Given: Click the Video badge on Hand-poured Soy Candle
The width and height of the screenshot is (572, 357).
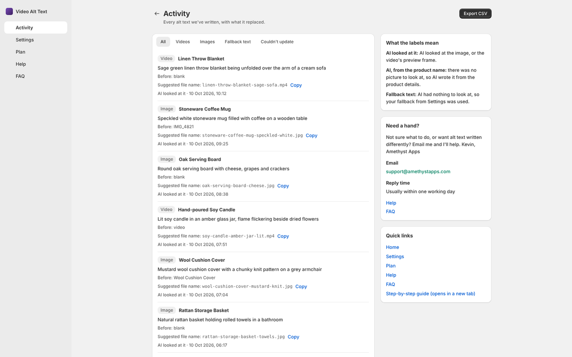Looking at the screenshot, I should point(166,210).
